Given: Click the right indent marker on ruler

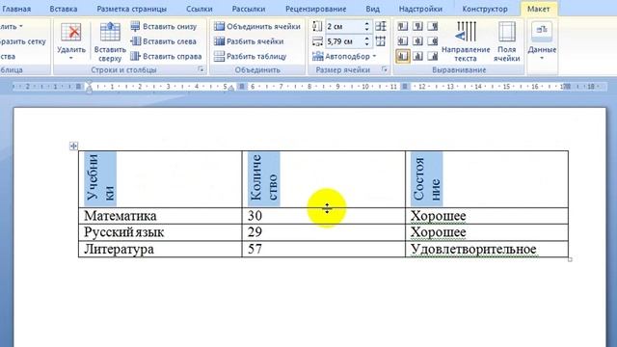Looking at the screenshot, I should [x=231, y=89].
